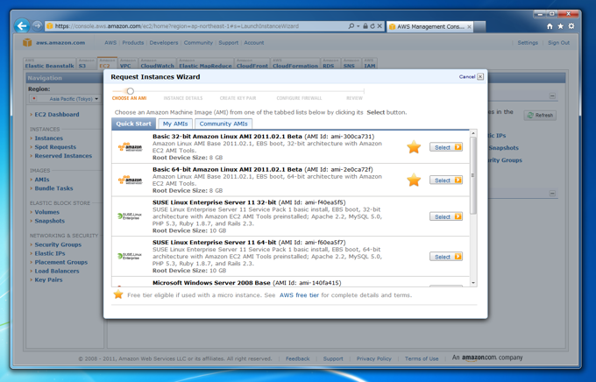Switch to the My AMIs tab
Screen dimensions: 596x382
(x=175, y=124)
